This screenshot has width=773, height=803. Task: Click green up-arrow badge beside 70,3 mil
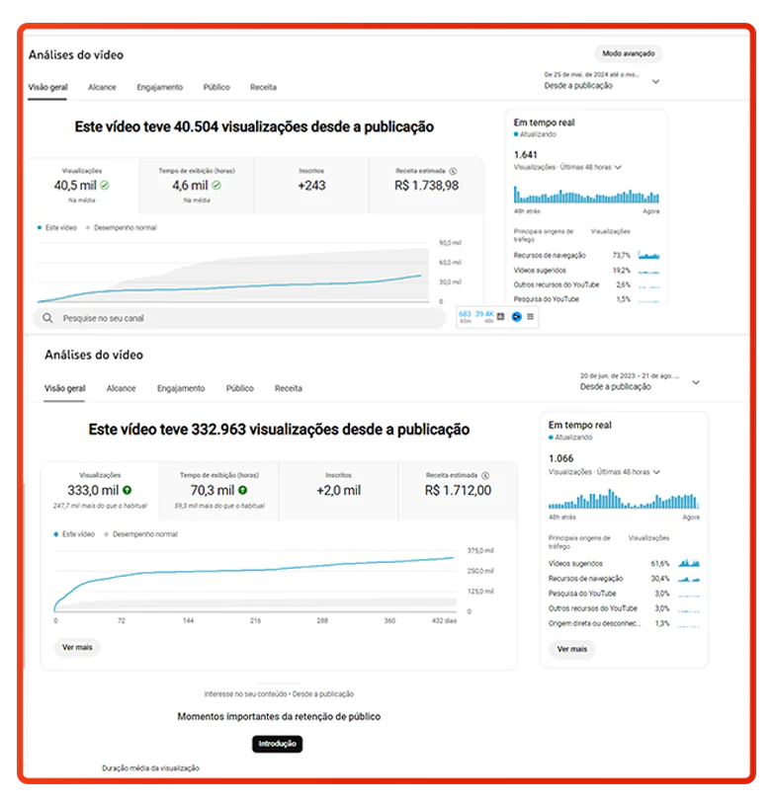point(242,490)
